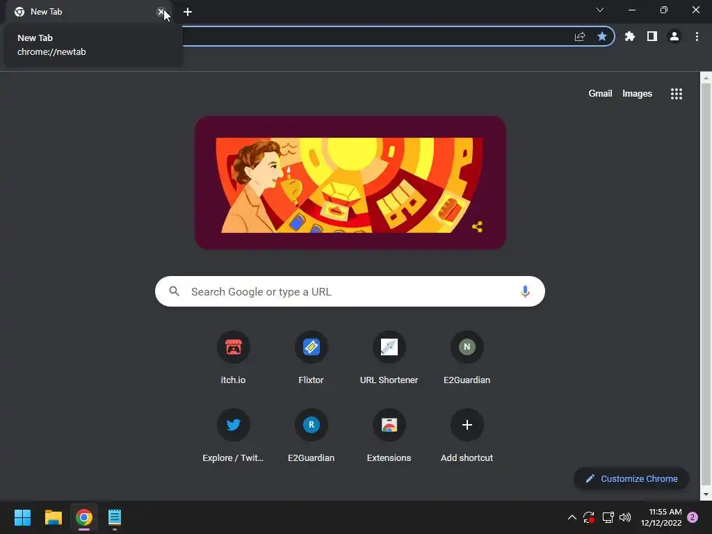Open the Chrome profile menu
Image resolution: width=712 pixels, height=534 pixels.
pyautogui.click(x=674, y=36)
